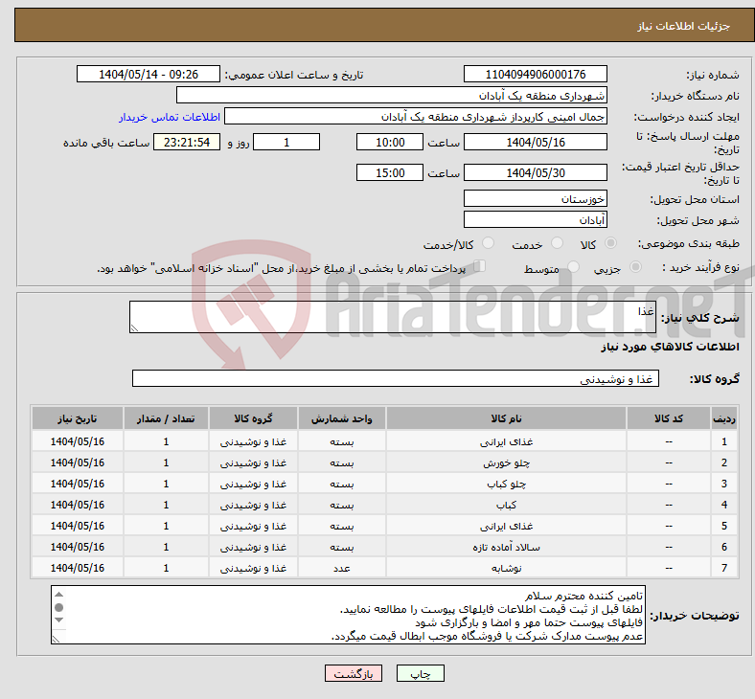Click the واحد شمارش column header
The width and height of the screenshot is (755, 699).
[341, 418]
